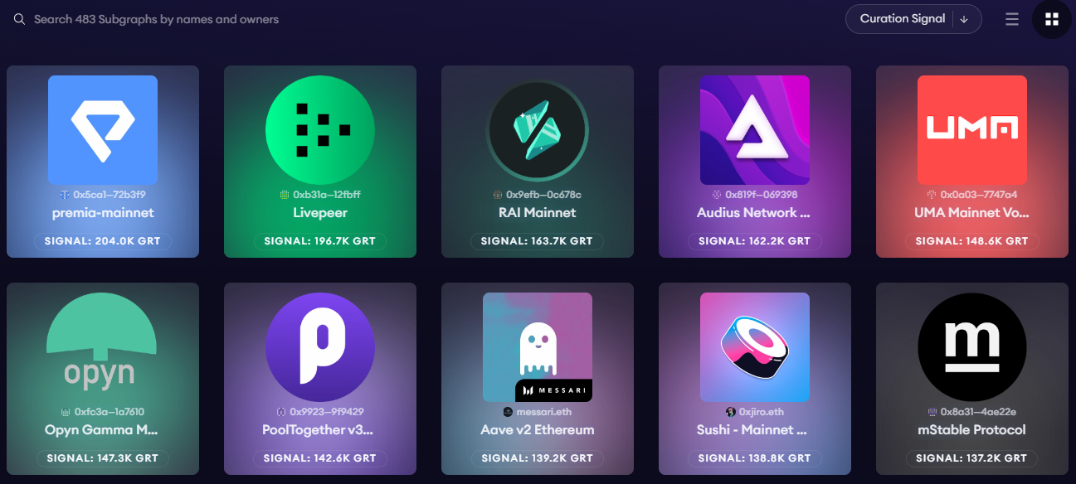
Task: Click the Livepeer subgraph title
Action: tap(320, 213)
